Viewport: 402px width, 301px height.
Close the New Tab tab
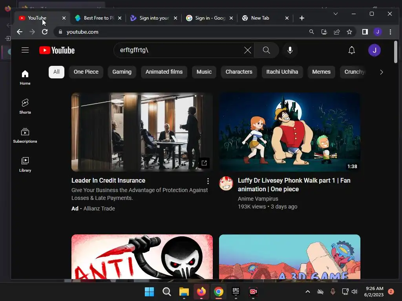(287, 18)
